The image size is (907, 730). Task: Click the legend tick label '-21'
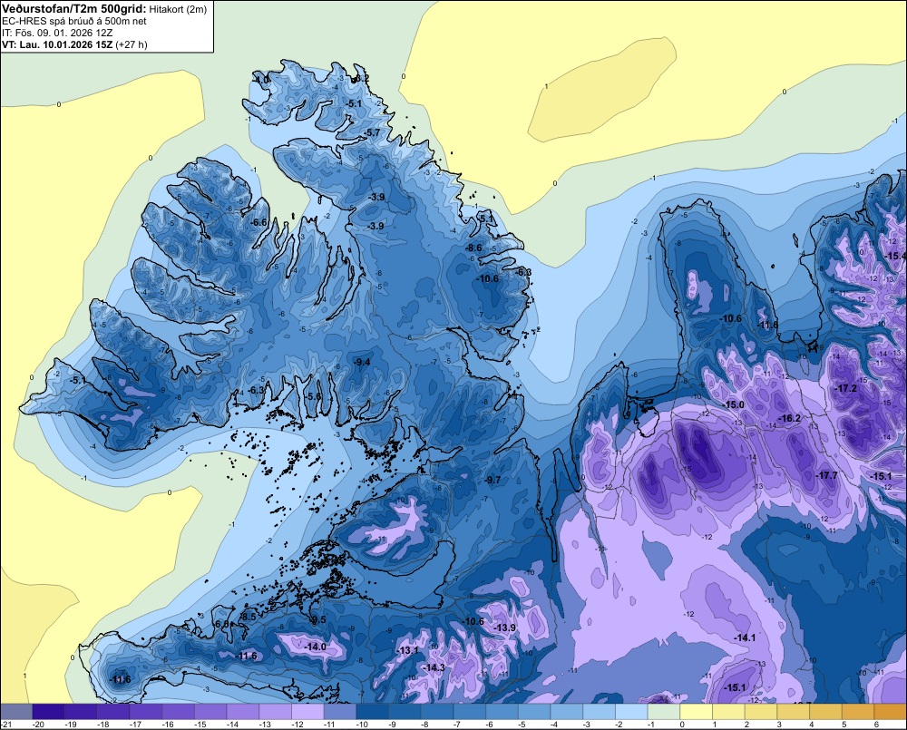(x=7, y=725)
